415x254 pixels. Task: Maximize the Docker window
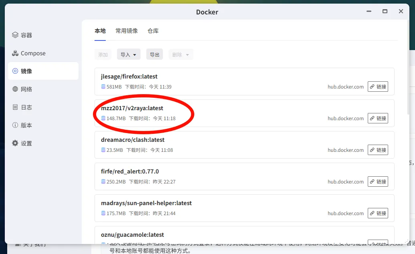coord(385,12)
